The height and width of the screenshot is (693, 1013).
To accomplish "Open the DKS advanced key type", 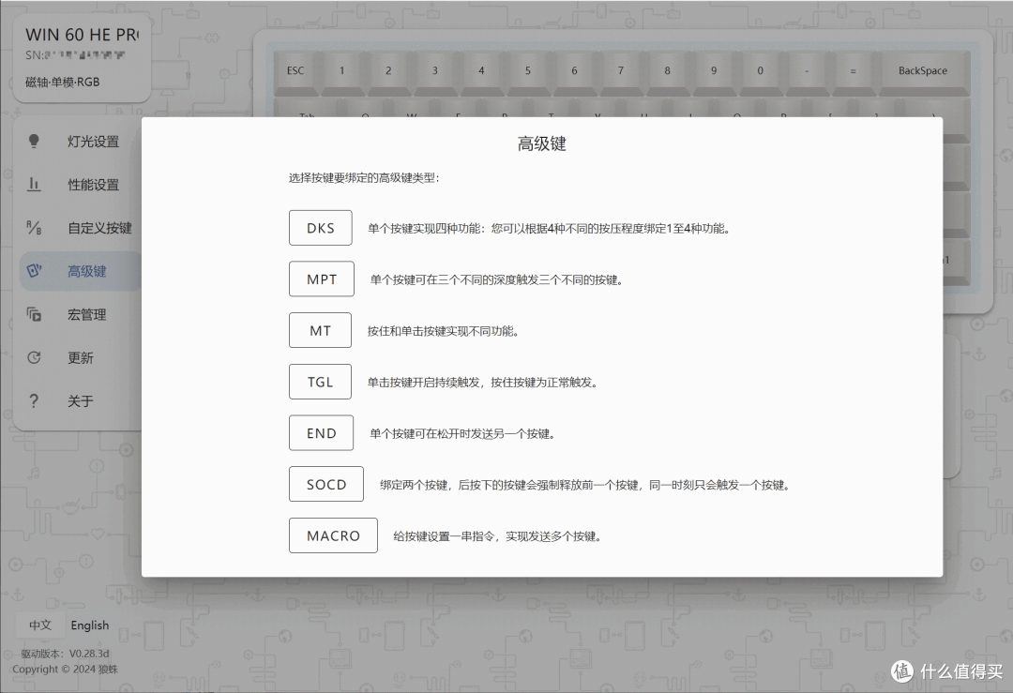I will (x=320, y=227).
